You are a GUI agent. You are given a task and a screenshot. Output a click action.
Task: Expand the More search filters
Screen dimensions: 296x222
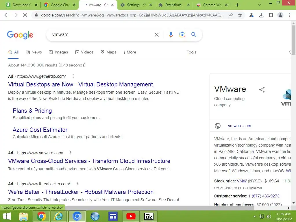pyautogui.click(x=130, y=52)
